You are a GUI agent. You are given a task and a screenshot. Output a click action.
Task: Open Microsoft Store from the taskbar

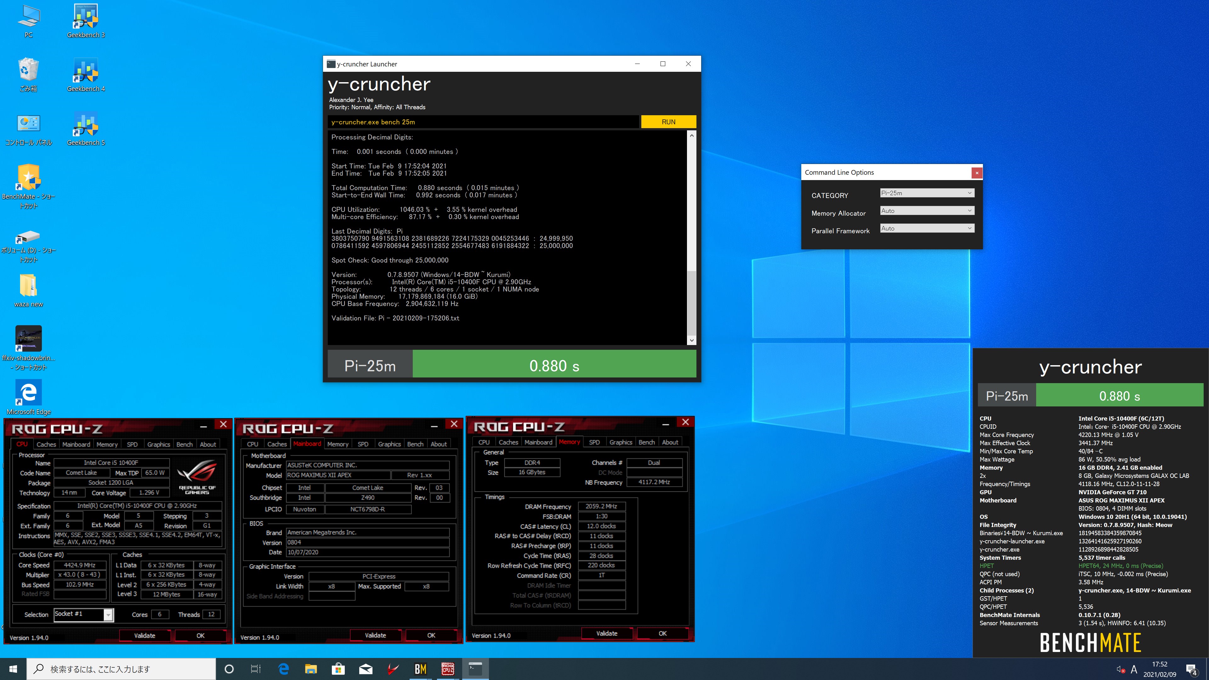coord(338,669)
